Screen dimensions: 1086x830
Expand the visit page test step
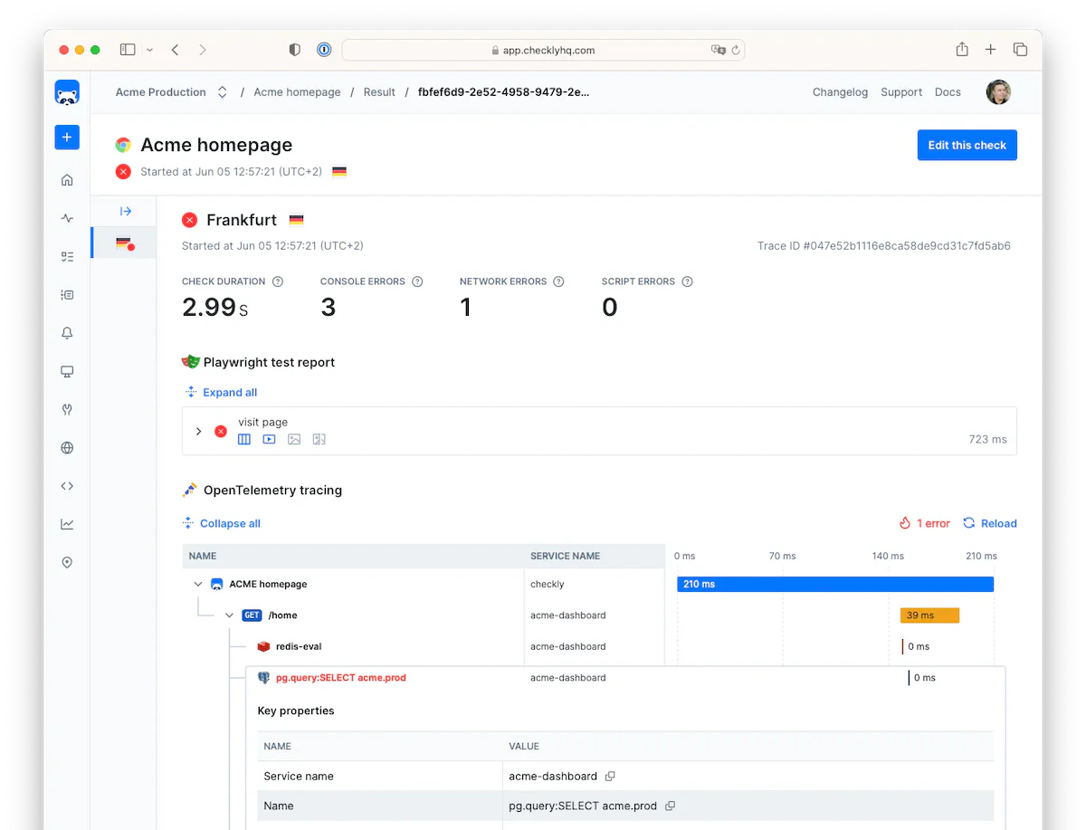tap(198, 432)
